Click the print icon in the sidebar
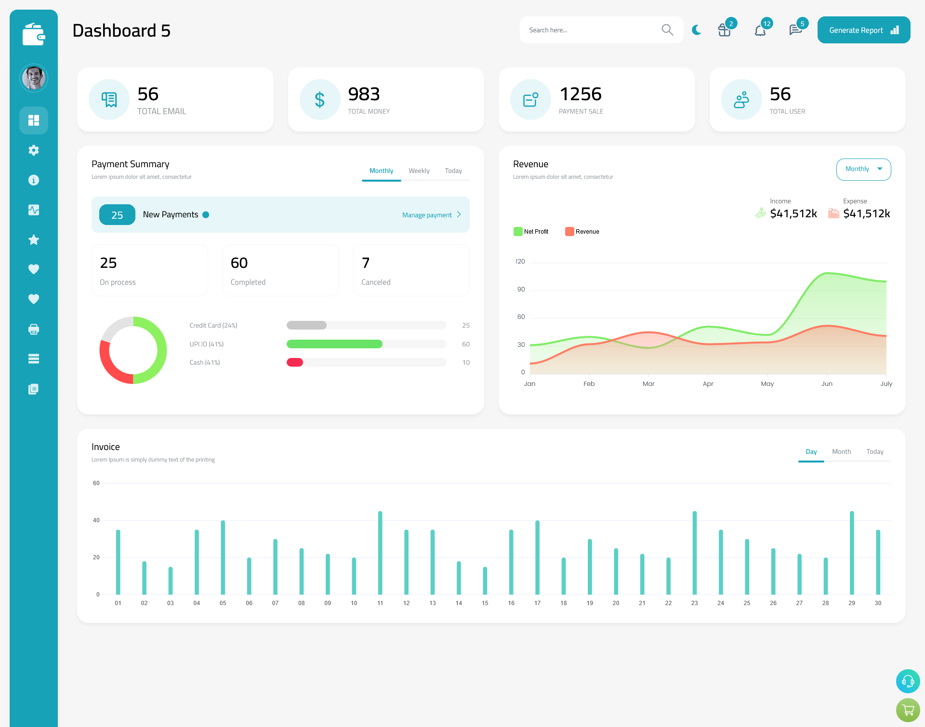 tap(34, 329)
